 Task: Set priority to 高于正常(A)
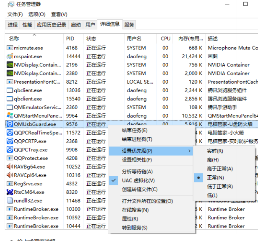click(x=224, y=169)
